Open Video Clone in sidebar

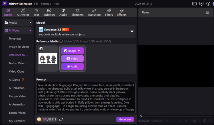pyautogui.click(x=17, y=71)
